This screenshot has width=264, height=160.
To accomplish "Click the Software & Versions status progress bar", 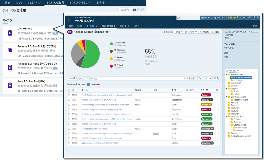I will 96,85.
